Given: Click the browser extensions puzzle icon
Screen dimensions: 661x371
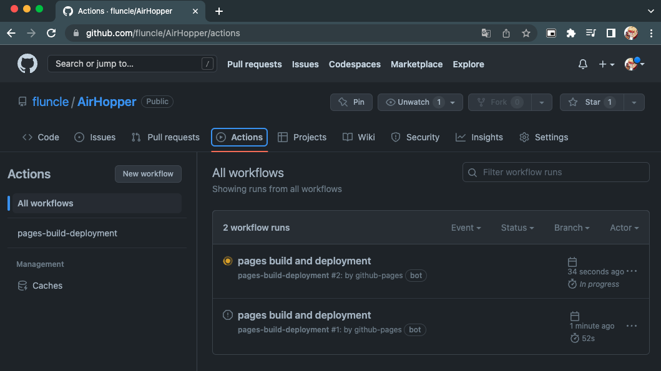Looking at the screenshot, I should pos(570,33).
